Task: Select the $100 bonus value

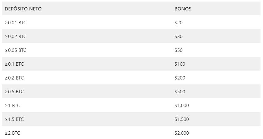Action: pyautogui.click(x=180, y=64)
